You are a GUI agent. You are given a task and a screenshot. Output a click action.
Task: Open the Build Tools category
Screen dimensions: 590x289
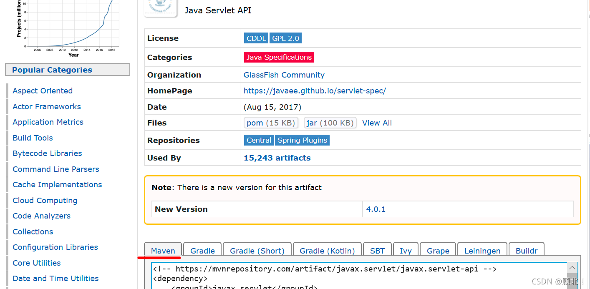33,138
